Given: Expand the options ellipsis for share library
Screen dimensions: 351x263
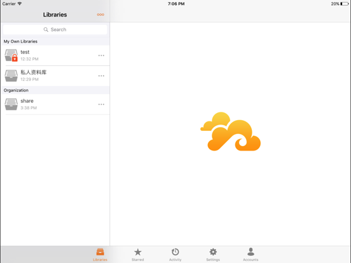Looking at the screenshot, I should [101, 104].
